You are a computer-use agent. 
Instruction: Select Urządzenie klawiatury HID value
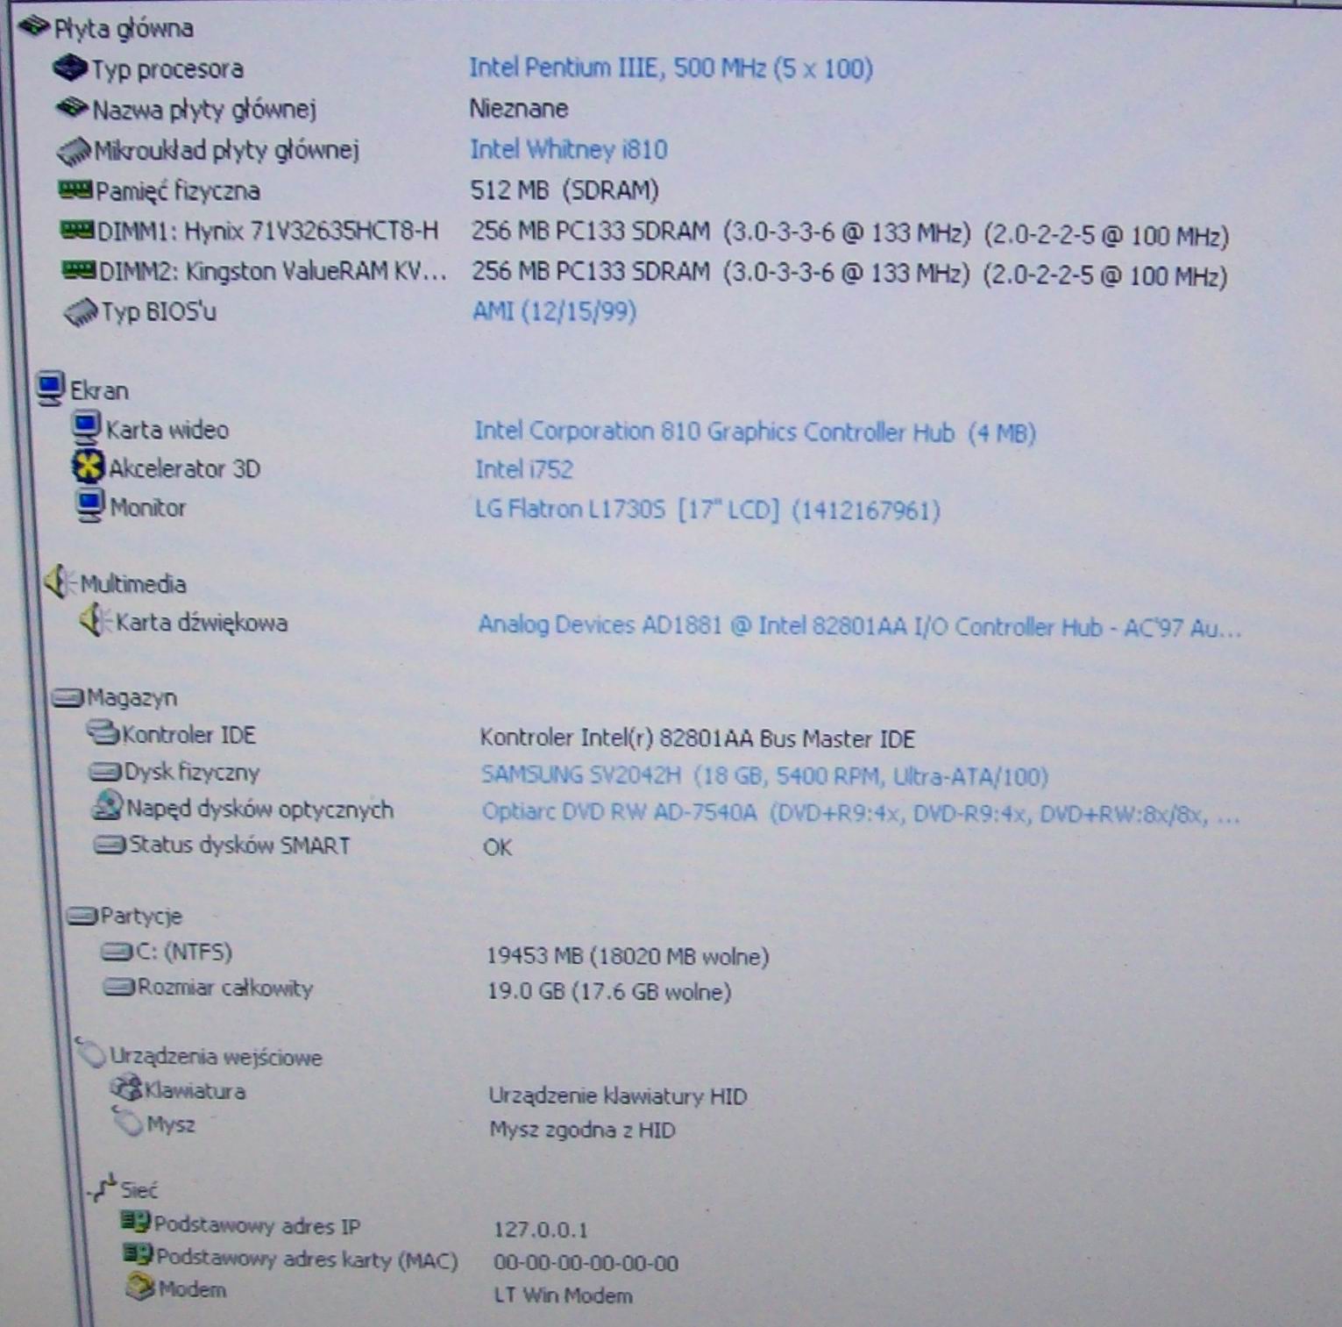pyautogui.click(x=618, y=1095)
